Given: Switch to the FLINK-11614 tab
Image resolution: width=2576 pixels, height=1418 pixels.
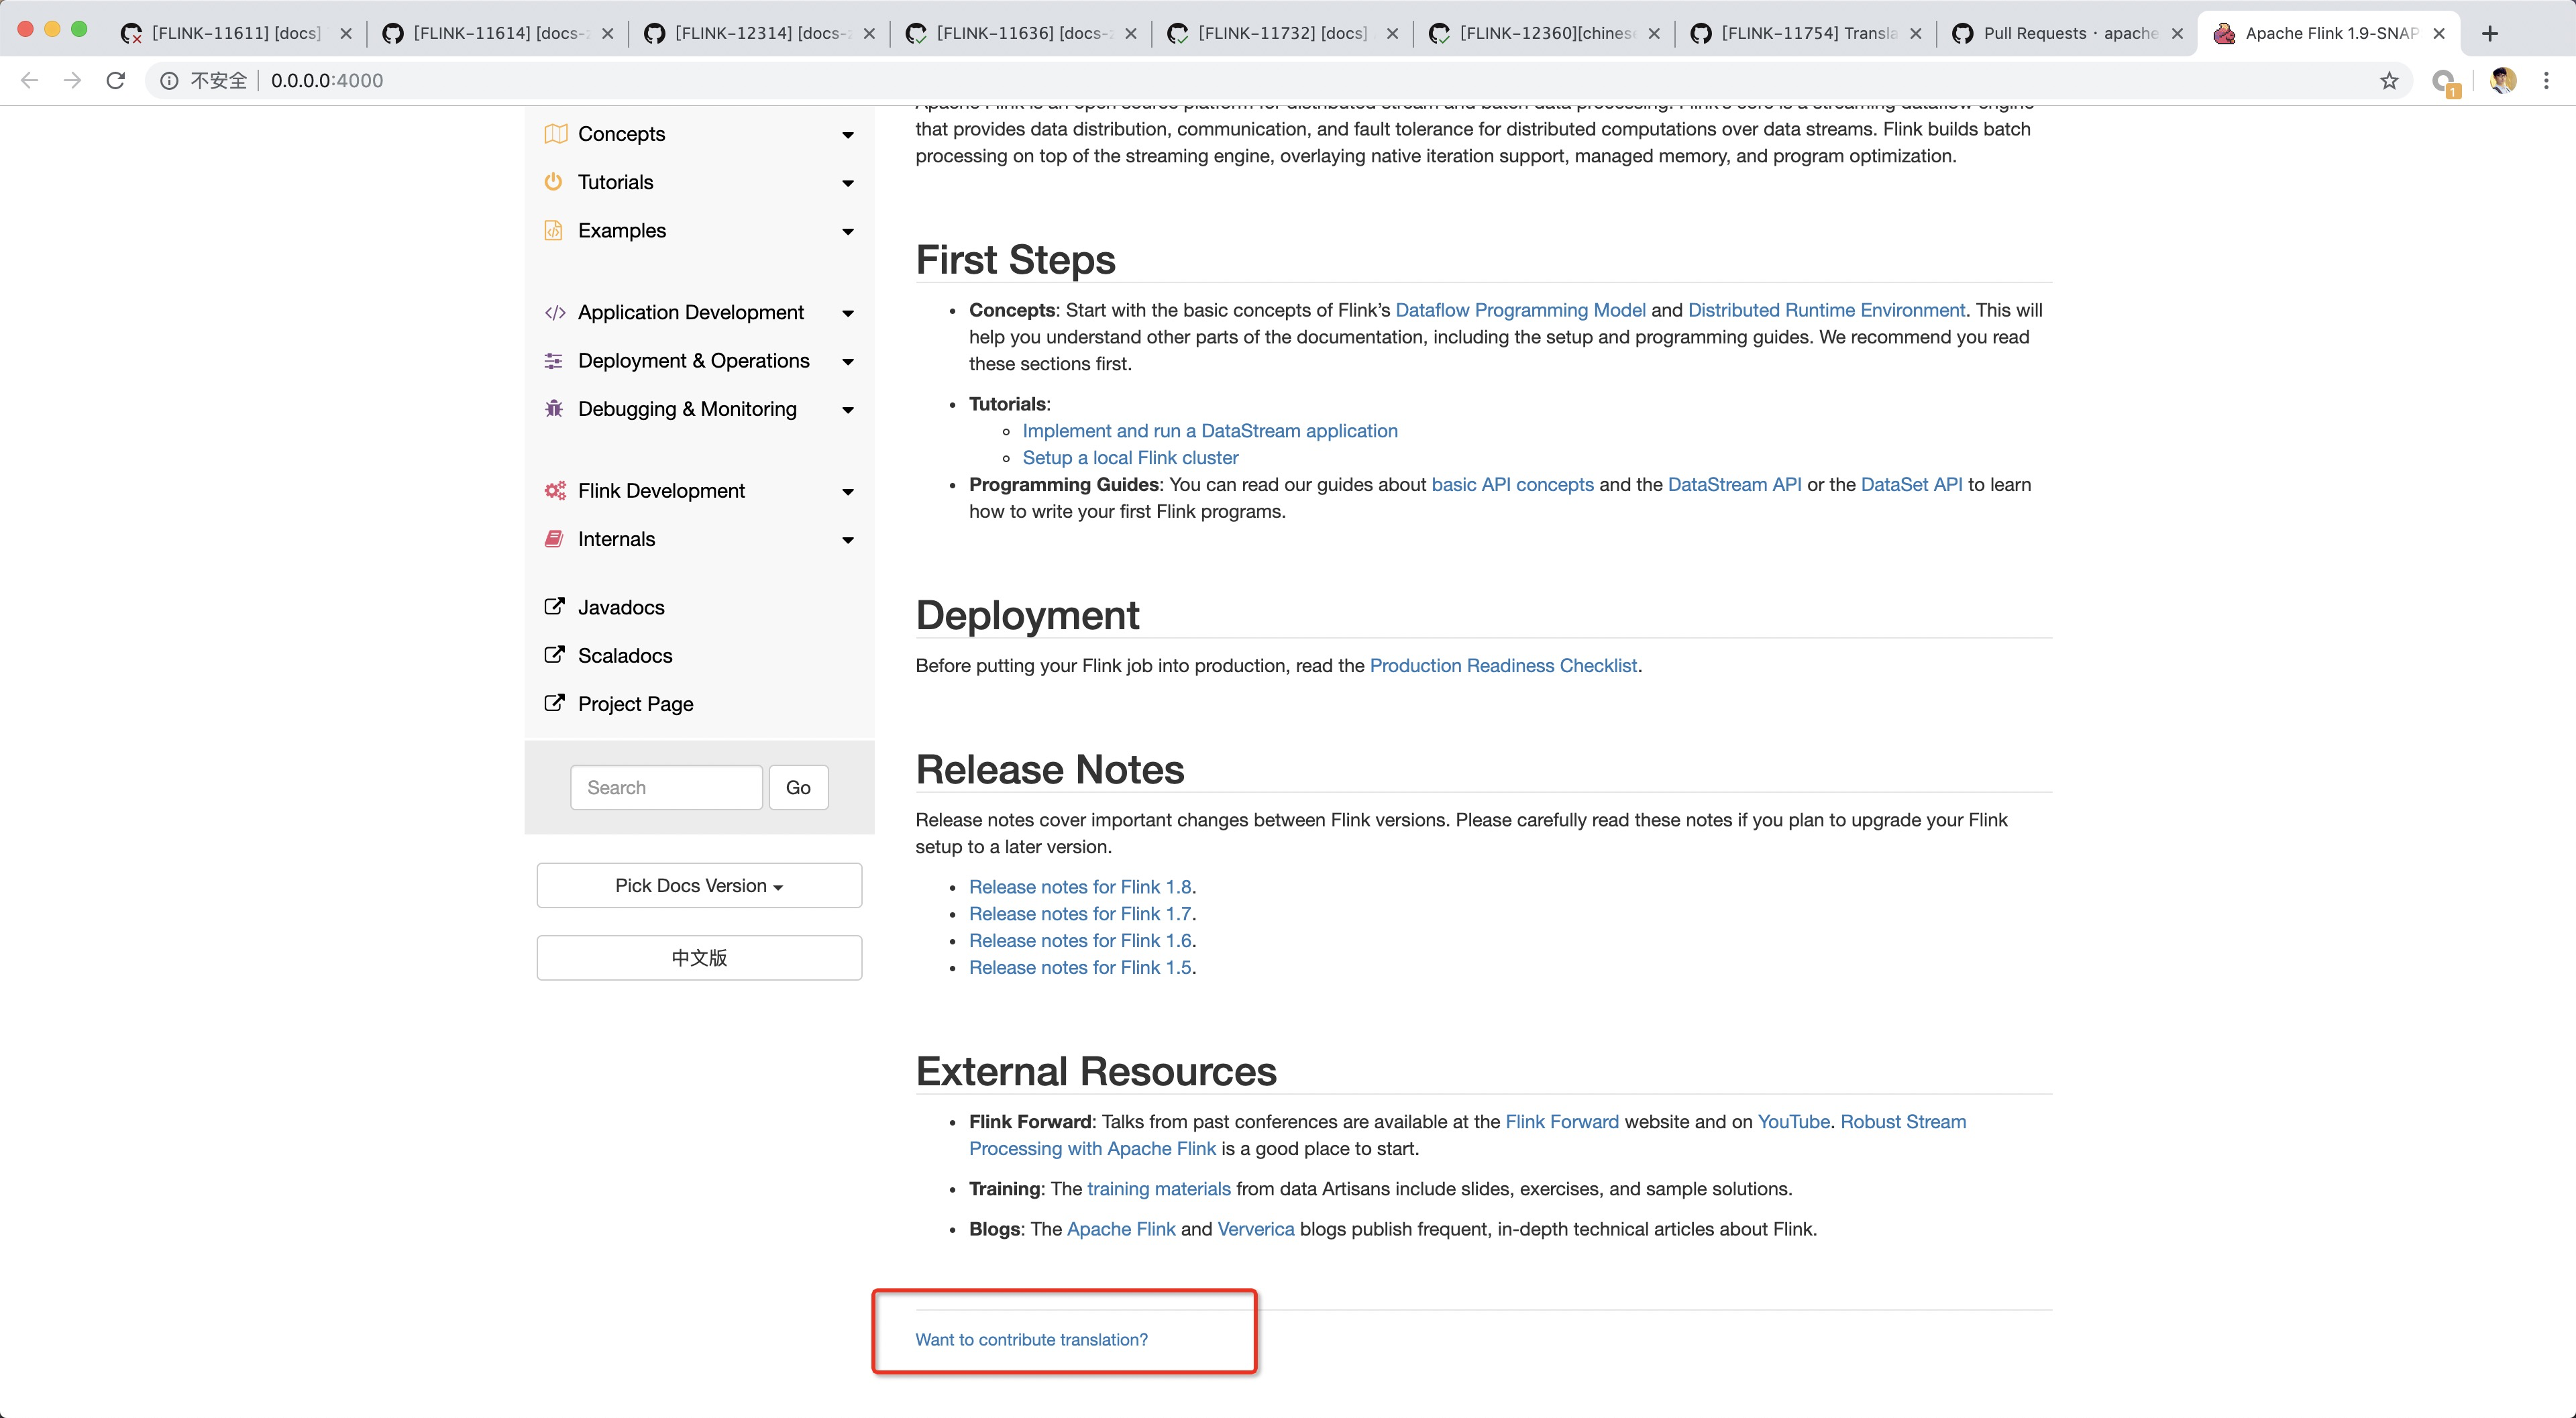Looking at the screenshot, I should 498,33.
